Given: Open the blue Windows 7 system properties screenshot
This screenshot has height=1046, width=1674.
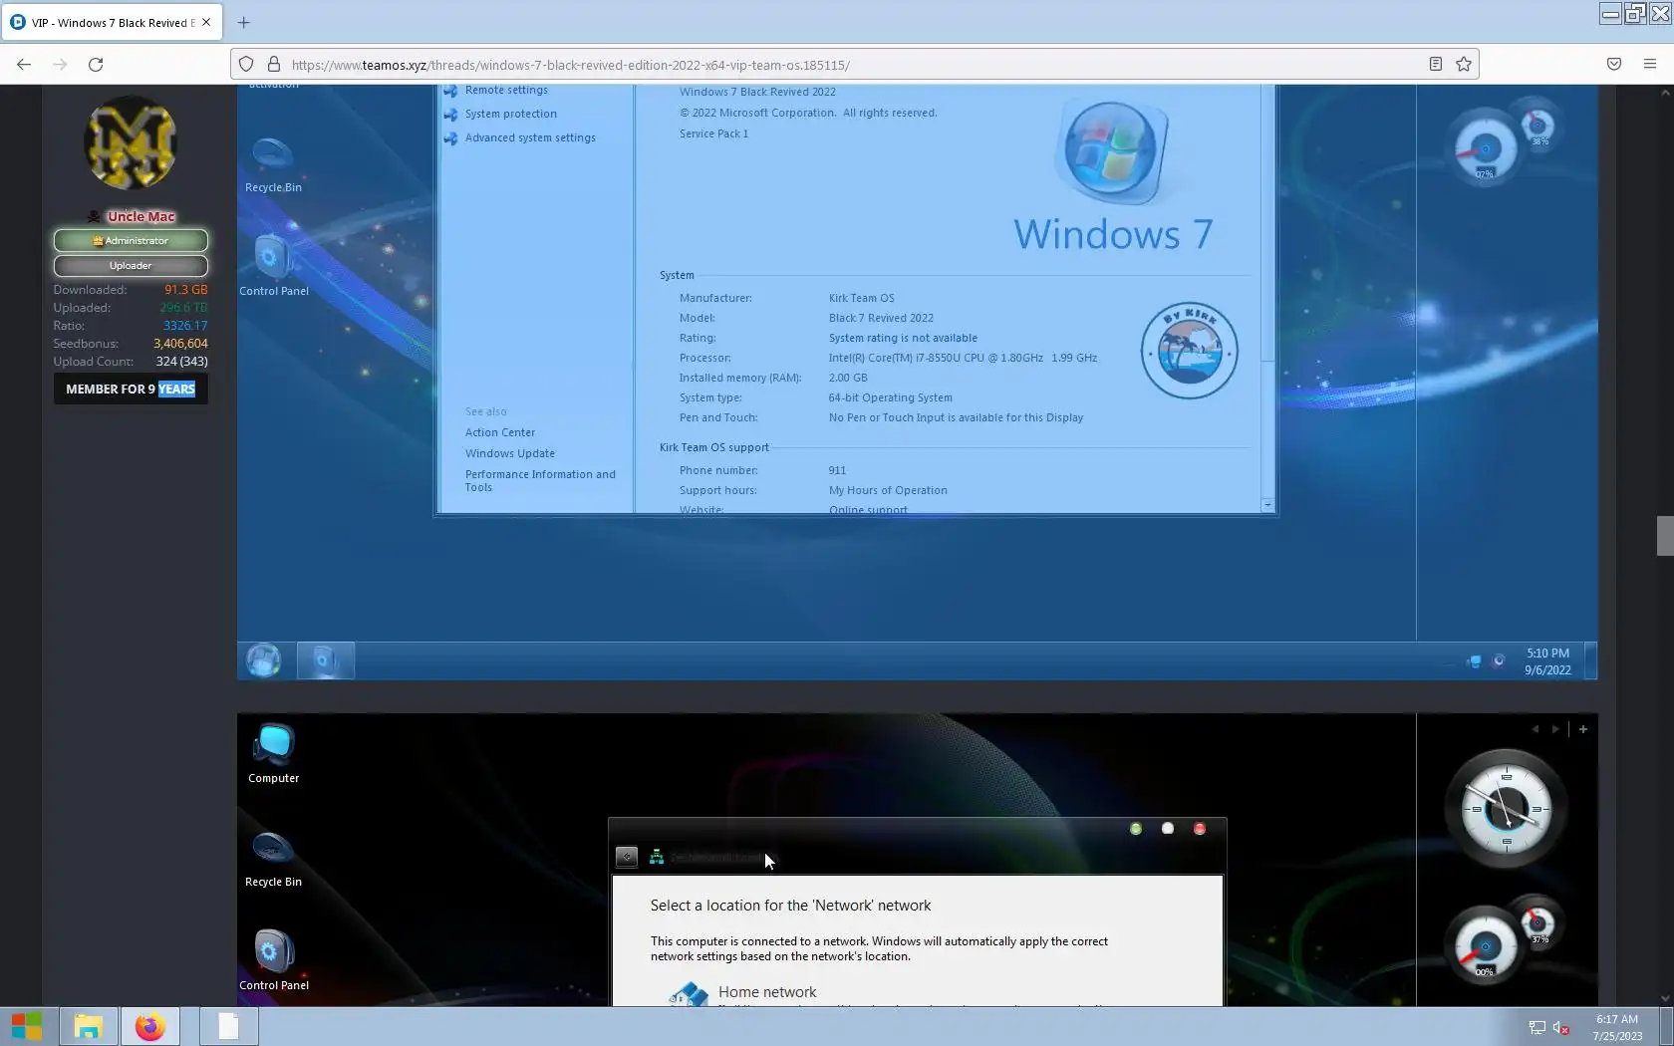Looking at the screenshot, I should pyautogui.click(x=917, y=383).
